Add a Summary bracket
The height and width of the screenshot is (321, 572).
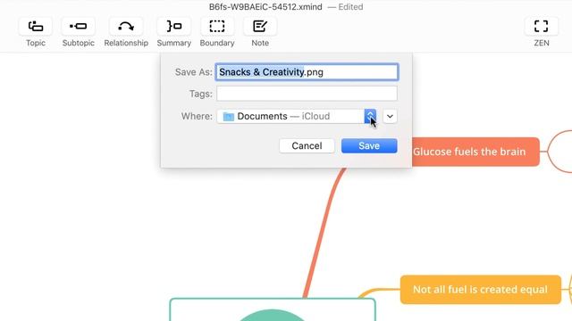click(x=173, y=27)
